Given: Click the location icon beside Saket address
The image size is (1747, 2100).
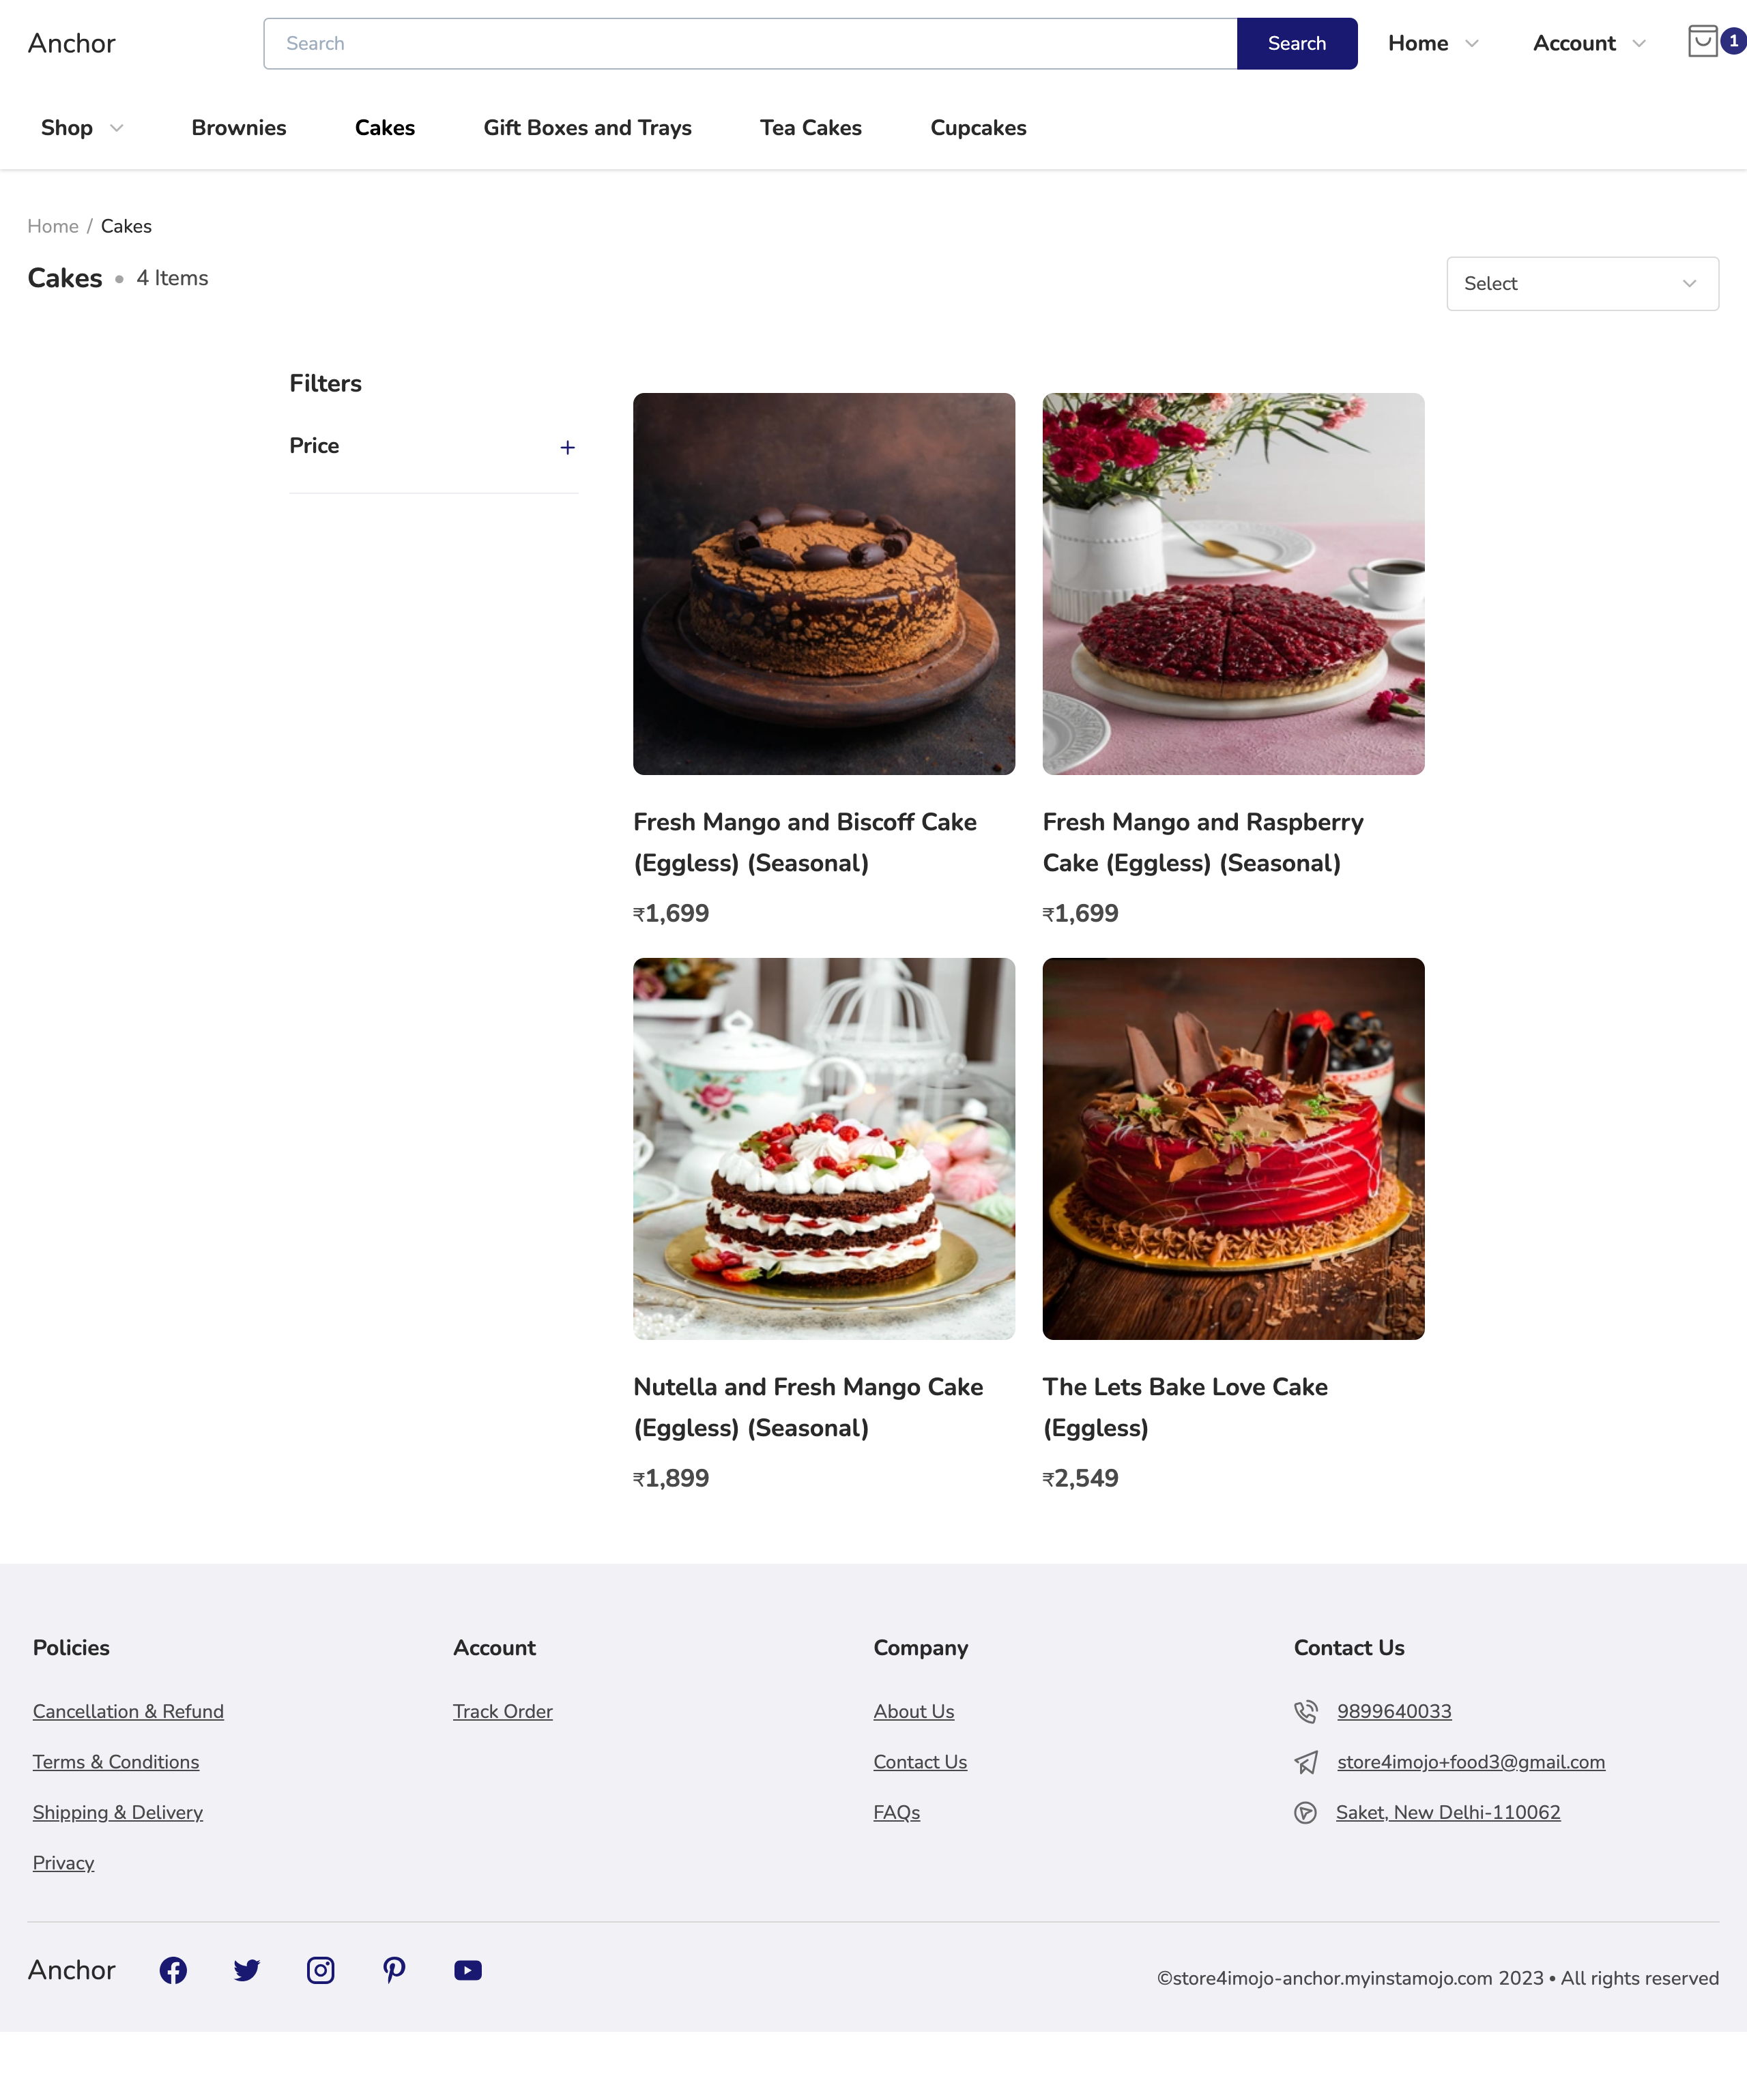Looking at the screenshot, I should point(1305,1812).
